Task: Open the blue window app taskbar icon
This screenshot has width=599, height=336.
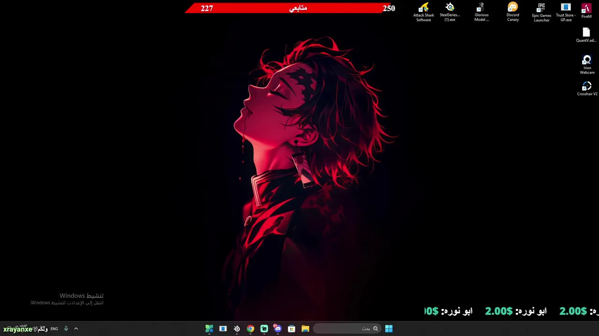Action: [223, 329]
